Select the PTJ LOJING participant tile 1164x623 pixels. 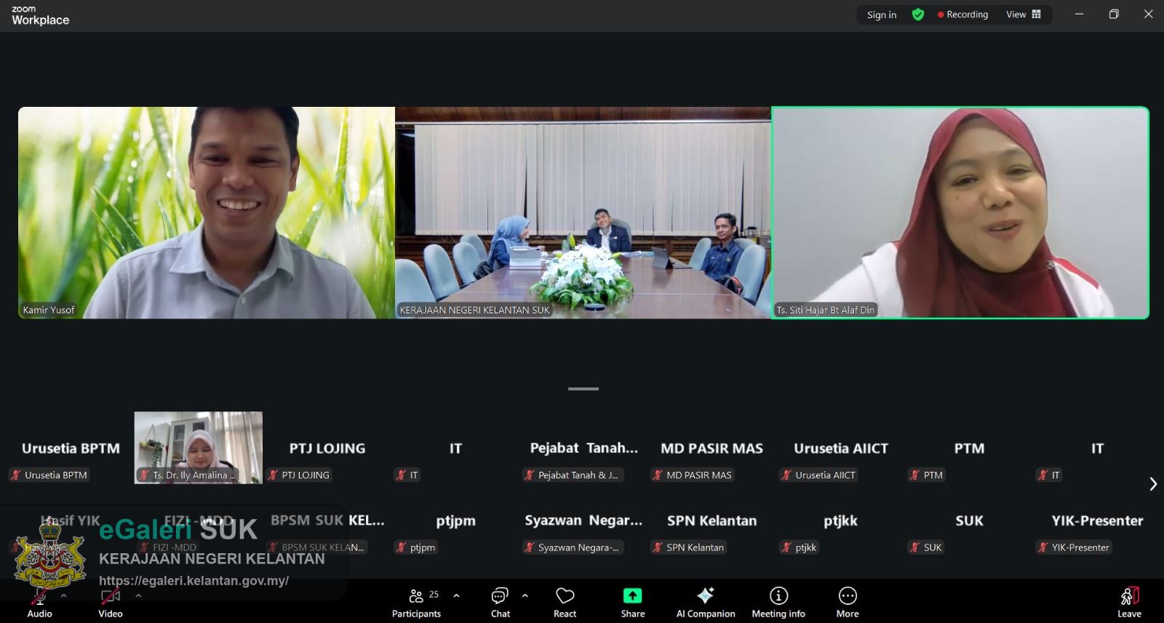pos(327,449)
